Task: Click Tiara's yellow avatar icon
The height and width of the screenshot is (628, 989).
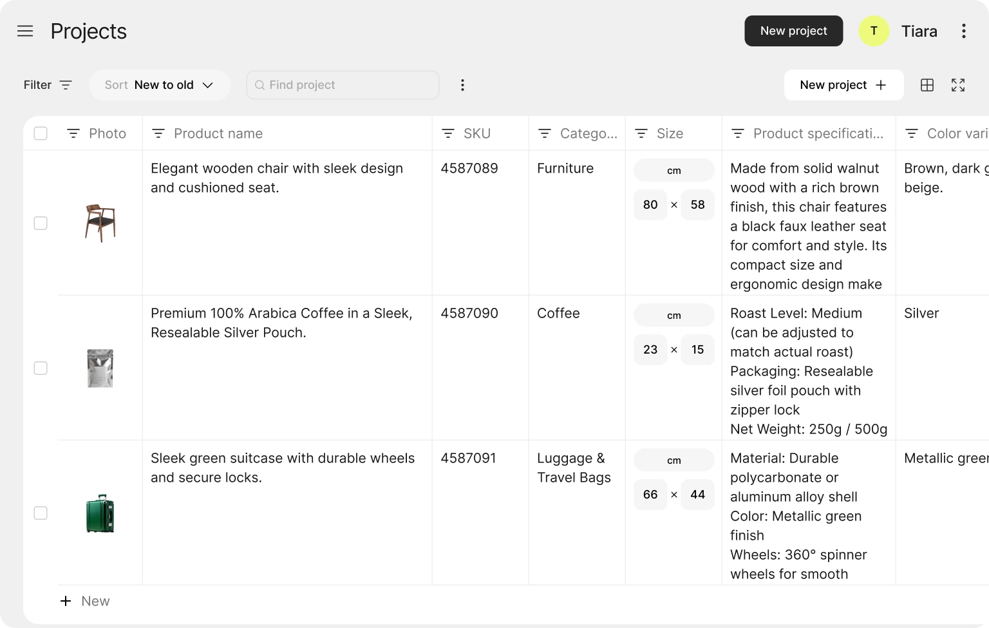Action: point(874,31)
